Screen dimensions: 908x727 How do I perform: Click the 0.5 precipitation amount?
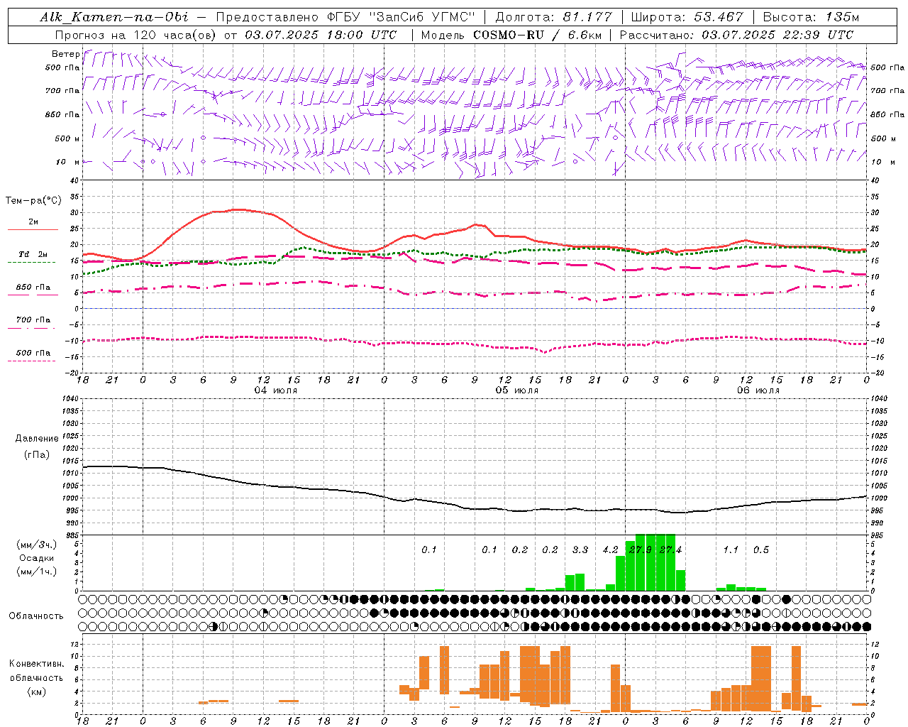(761, 550)
